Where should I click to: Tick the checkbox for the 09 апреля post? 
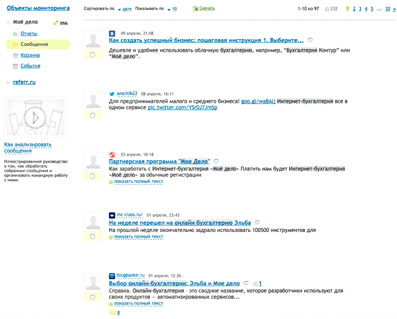(x=93, y=55)
